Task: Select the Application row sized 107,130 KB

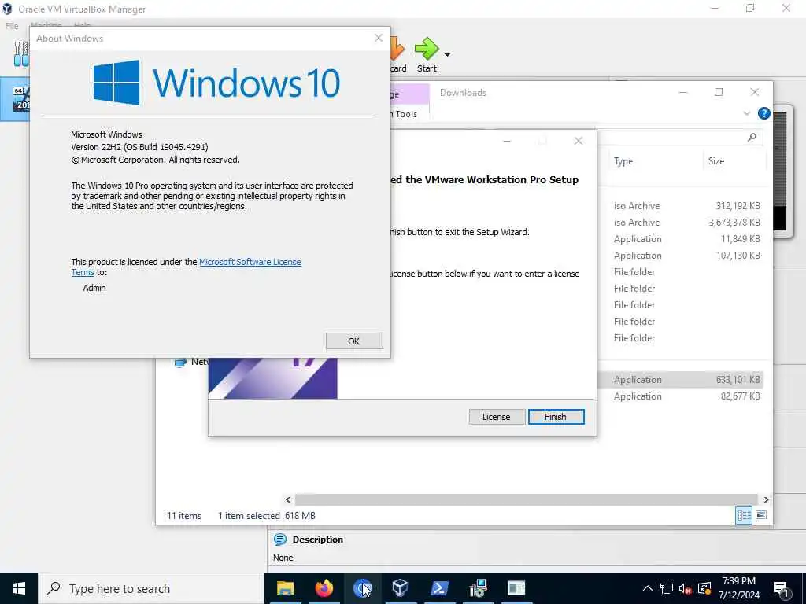Action: [x=681, y=256]
